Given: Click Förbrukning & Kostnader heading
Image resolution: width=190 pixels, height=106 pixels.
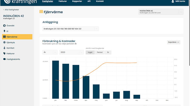Looking at the screenshot, I should coord(59,41).
